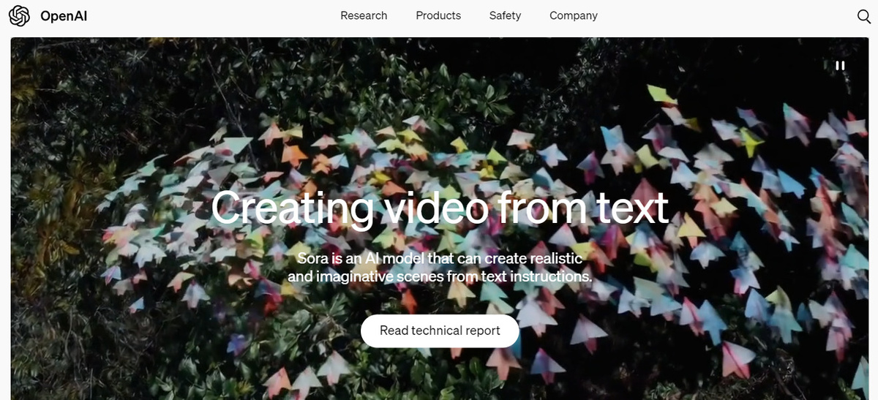Click the OpenAI wordmark text

[x=64, y=15]
